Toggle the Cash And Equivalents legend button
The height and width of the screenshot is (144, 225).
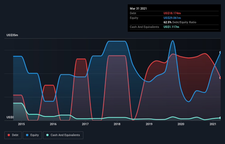pyautogui.click(x=63, y=135)
